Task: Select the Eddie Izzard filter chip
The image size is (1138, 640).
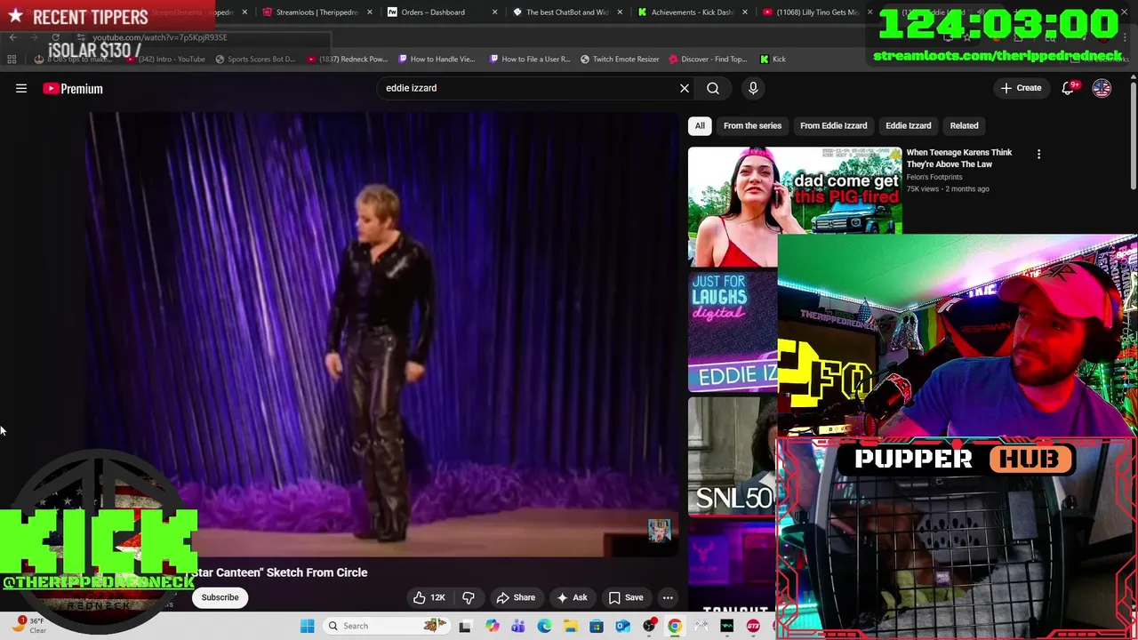Action: pyautogui.click(x=908, y=125)
